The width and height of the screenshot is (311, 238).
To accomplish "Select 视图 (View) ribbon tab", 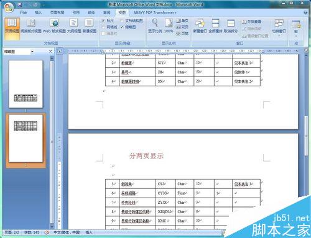I will click(x=122, y=12).
